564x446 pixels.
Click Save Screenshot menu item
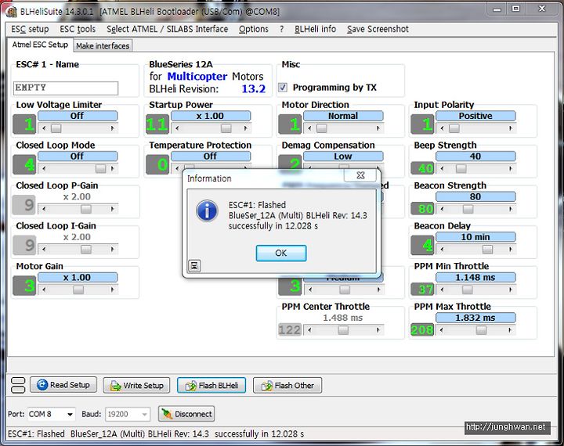click(x=378, y=29)
